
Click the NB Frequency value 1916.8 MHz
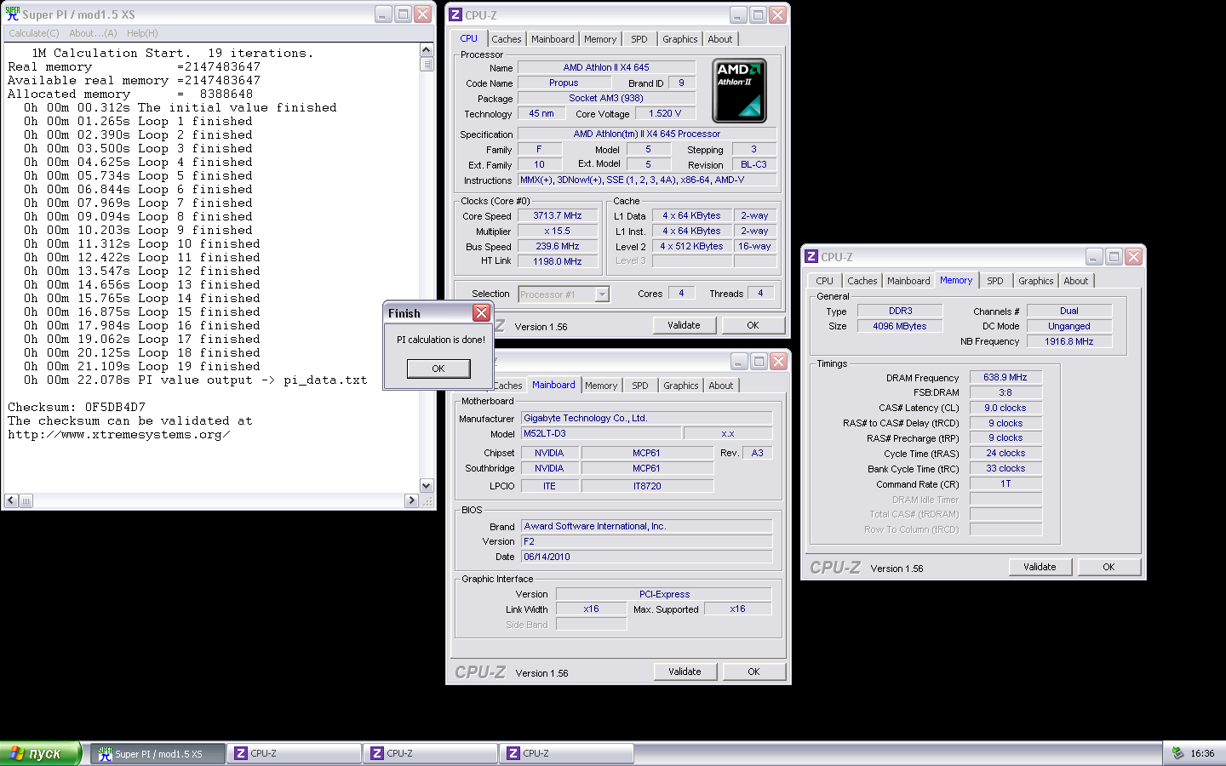[1069, 341]
